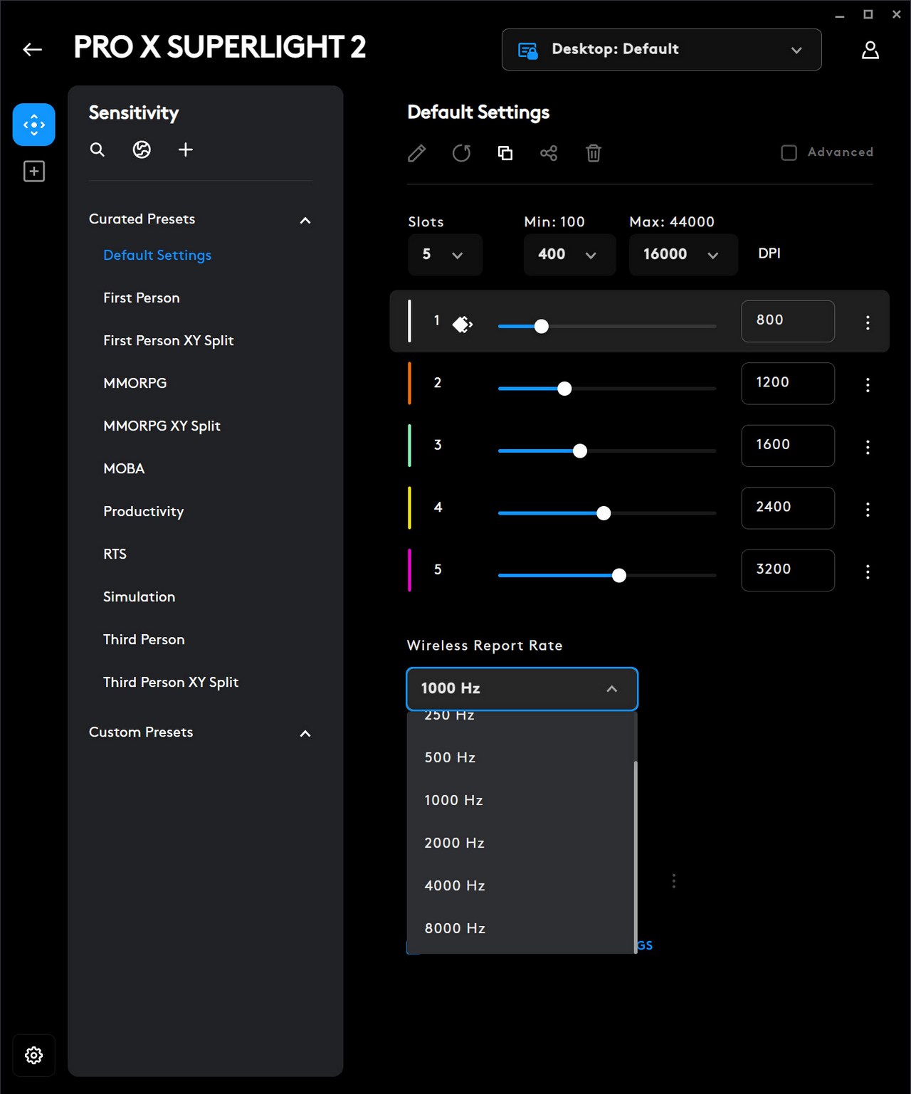This screenshot has height=1094, width=911.
Task: Select the First Person preset
Action: [x=142, y=298]
